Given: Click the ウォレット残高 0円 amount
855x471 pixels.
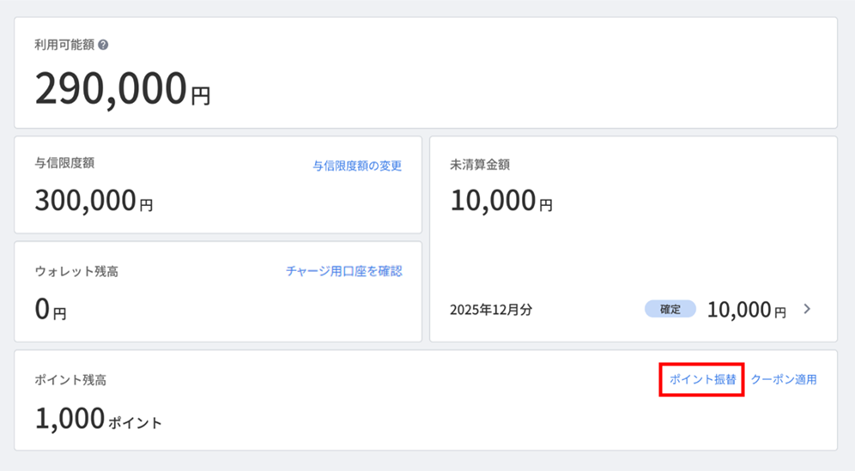Looking at the screenshot, I should (x=50, y=311).
